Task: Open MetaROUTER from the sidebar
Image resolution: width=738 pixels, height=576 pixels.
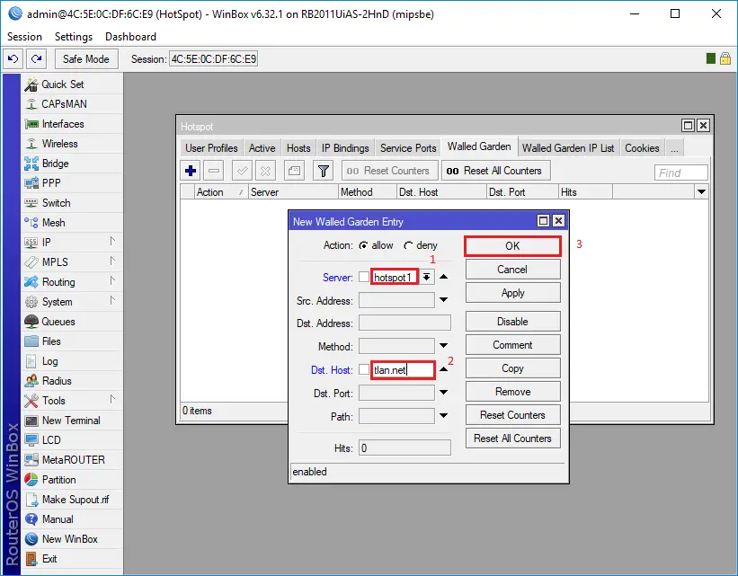Action: pos(74,460)
